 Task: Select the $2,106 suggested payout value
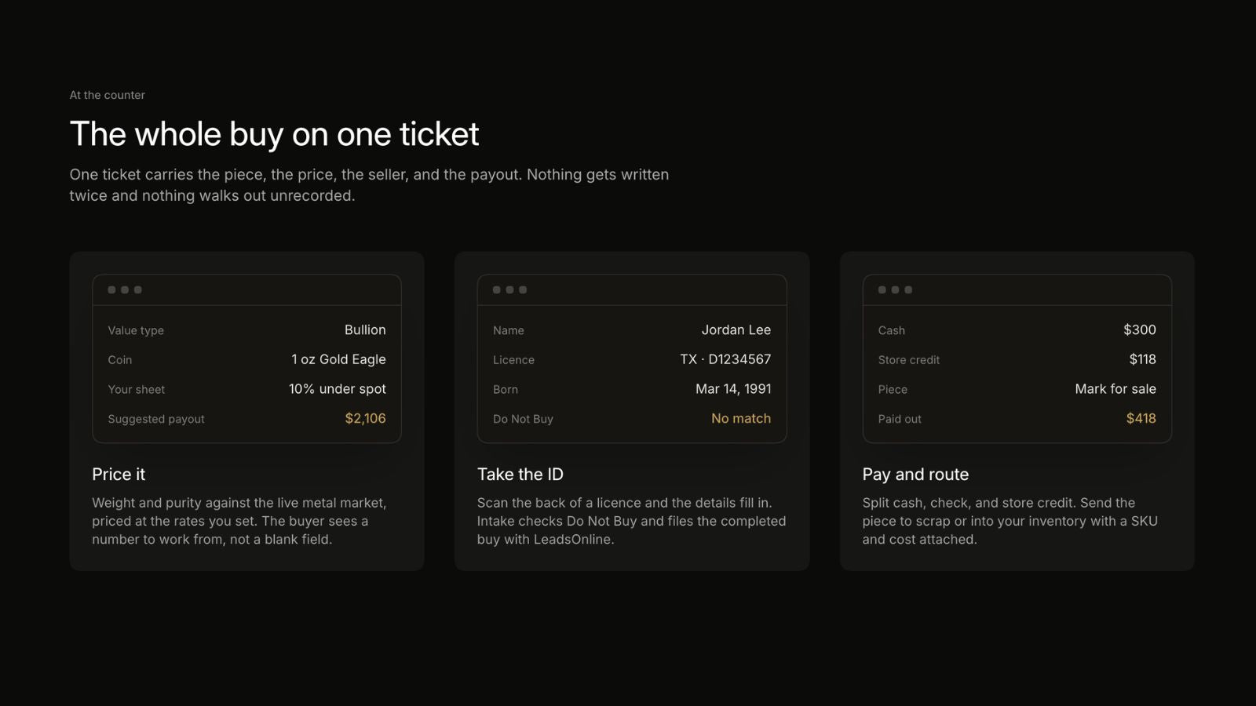tap(365, 418)
